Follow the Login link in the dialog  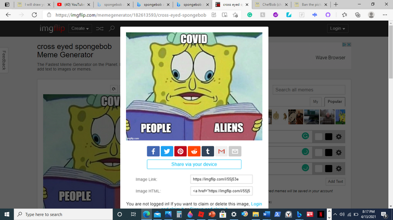pyautogui.click(x=257, y=204)
